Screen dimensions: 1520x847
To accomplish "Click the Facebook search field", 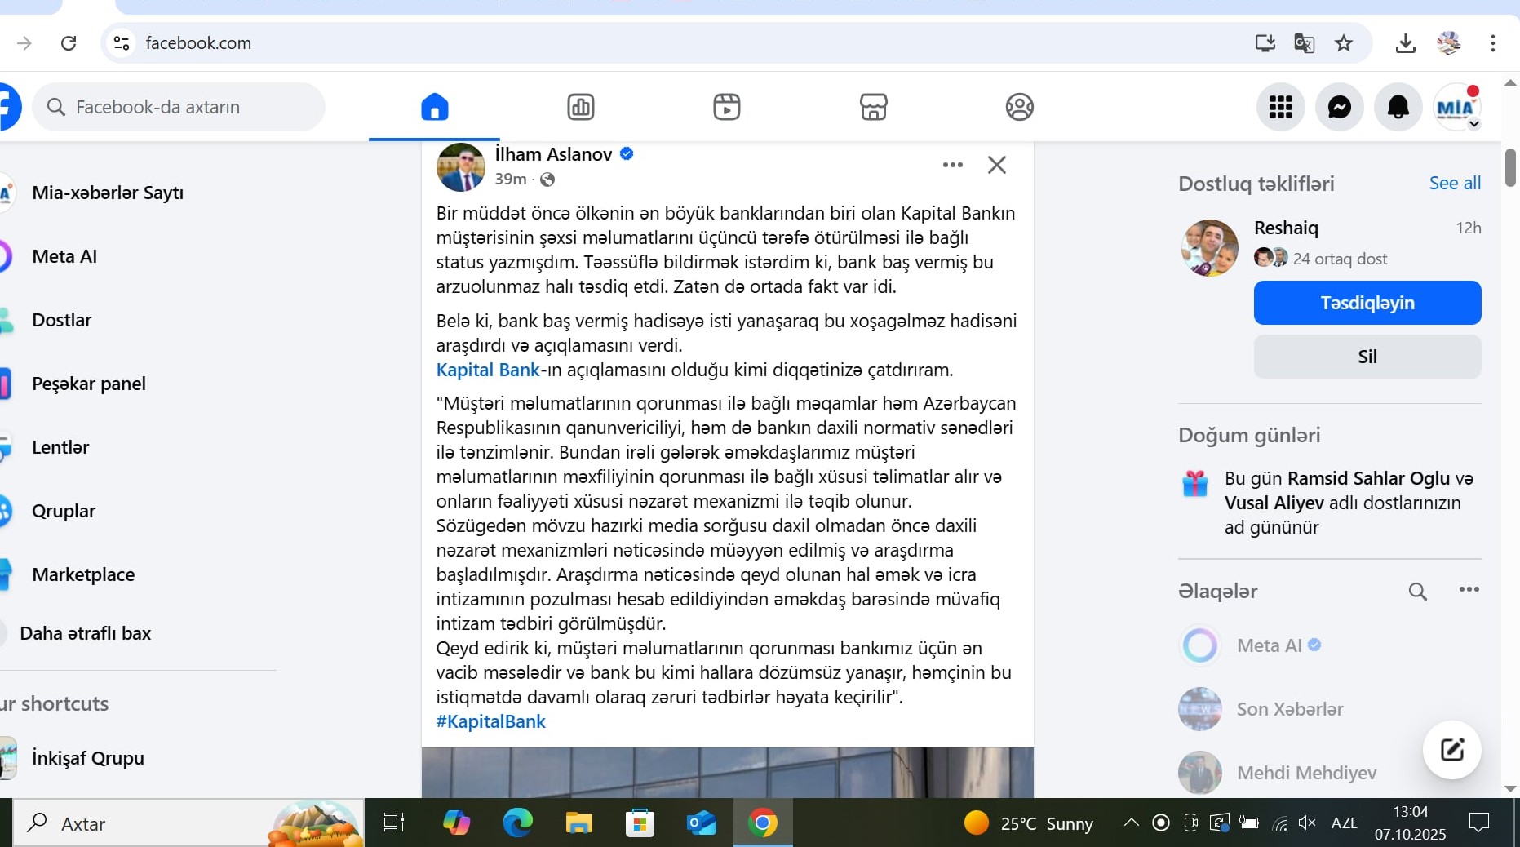I will (x=179, y=107).
